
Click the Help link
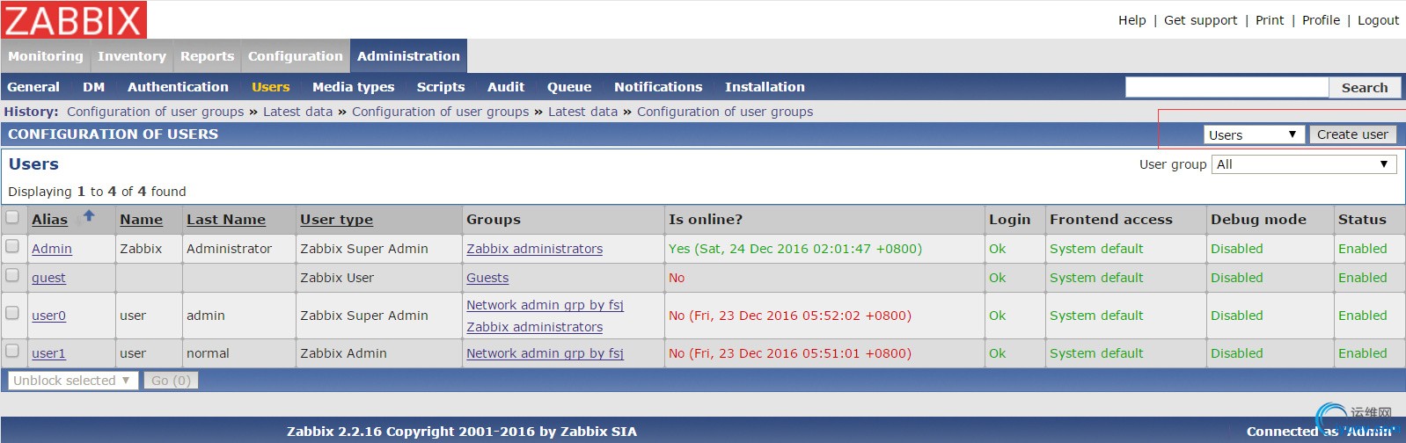click(x=1132, y=20)
